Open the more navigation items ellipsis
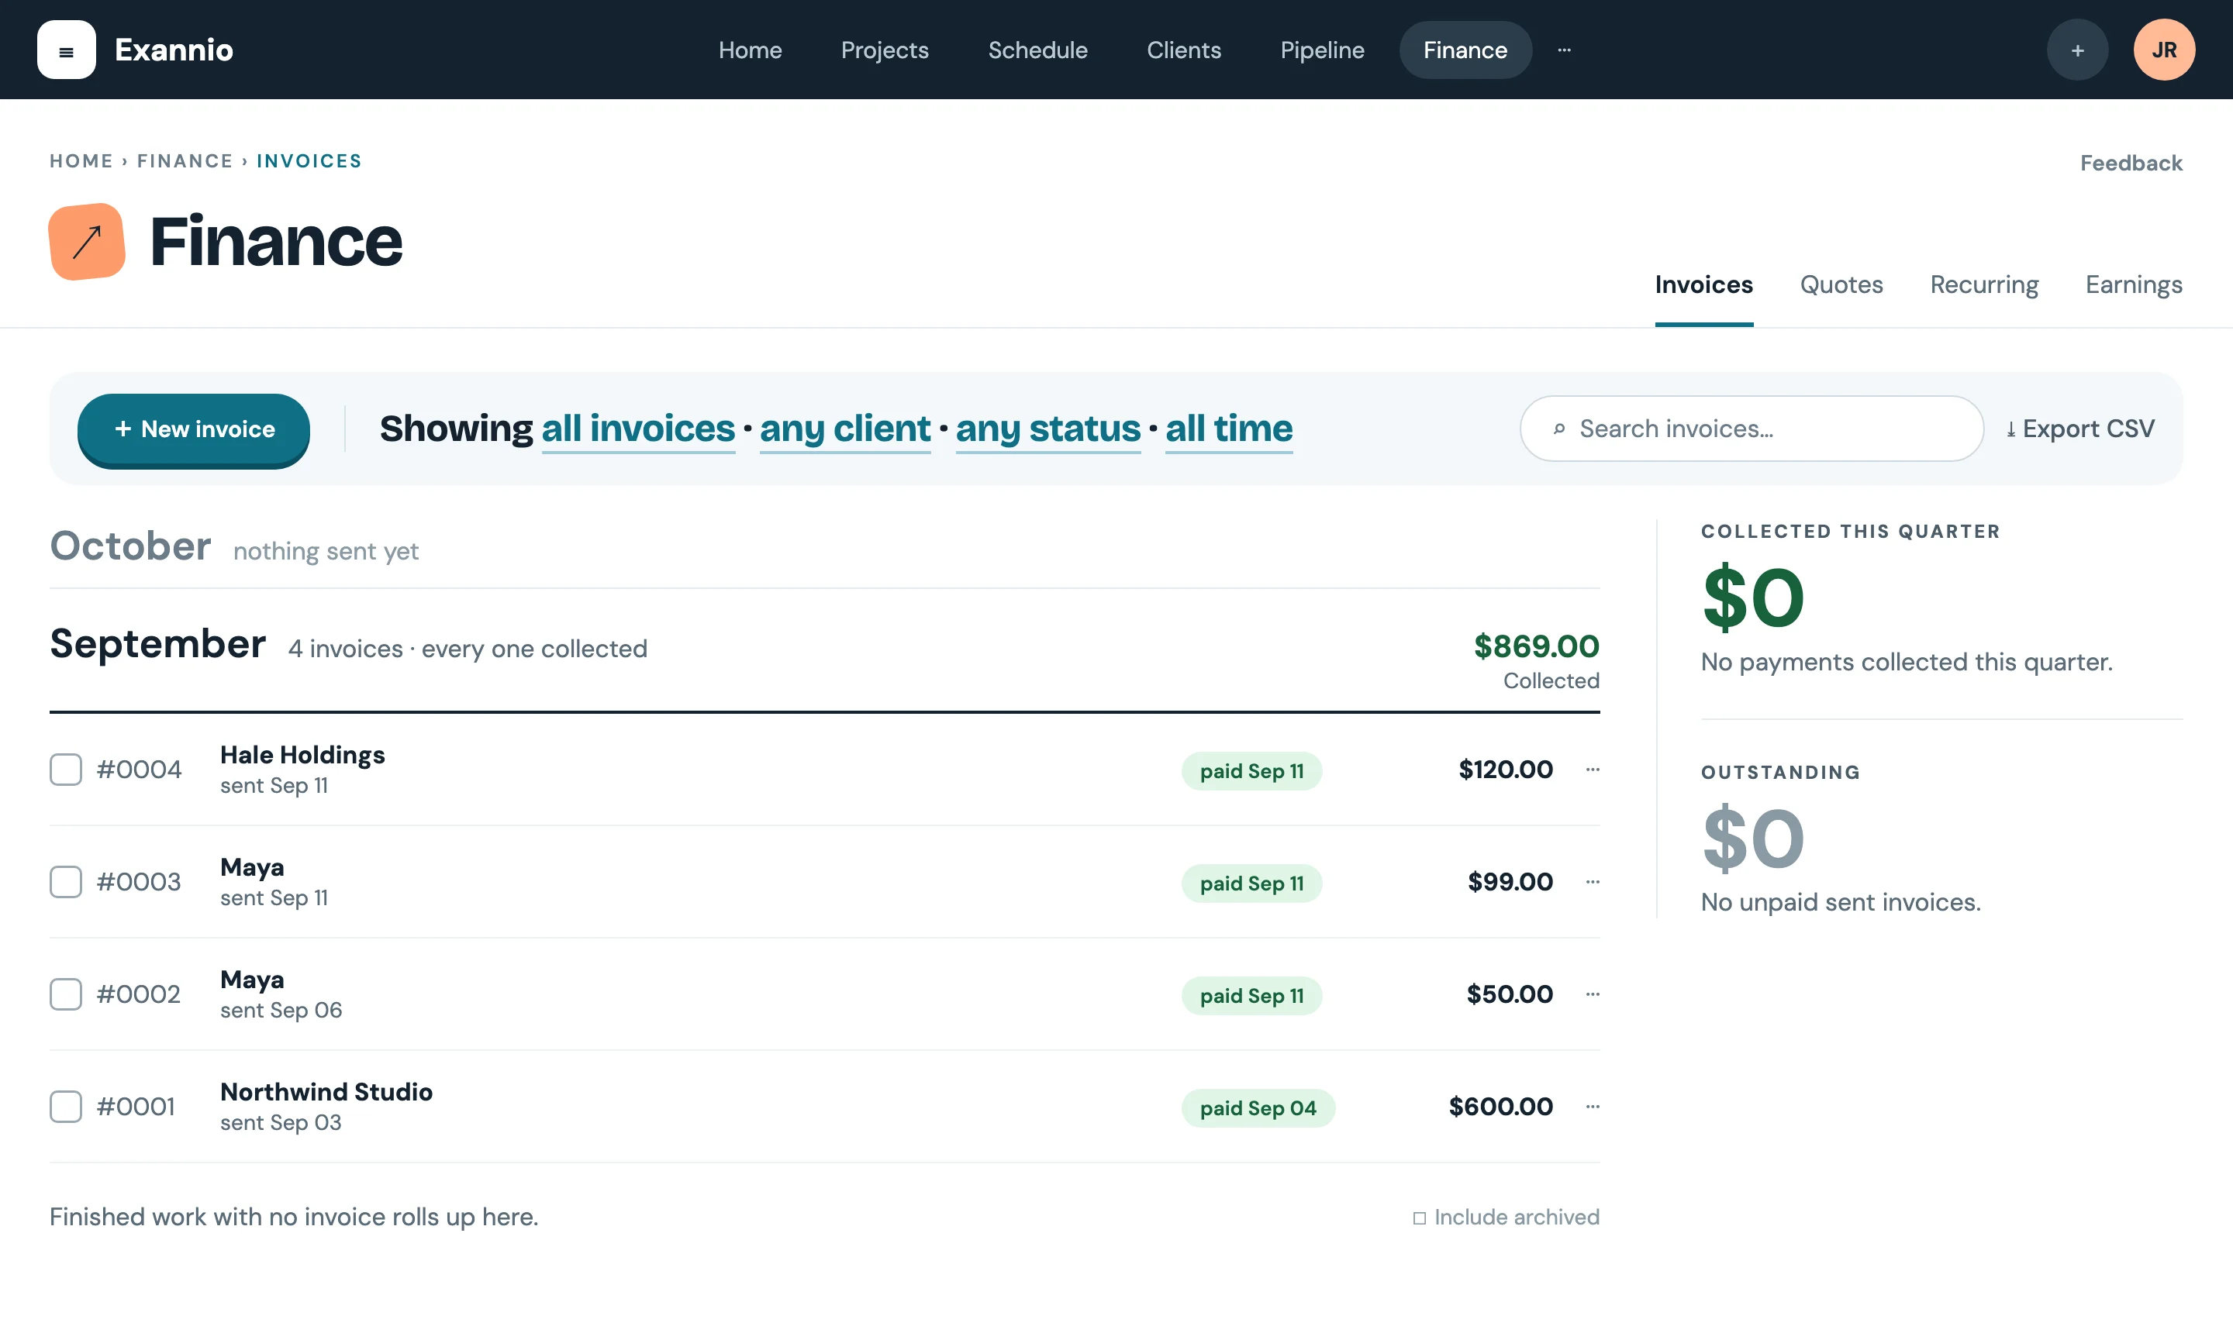 (1564, 50)
